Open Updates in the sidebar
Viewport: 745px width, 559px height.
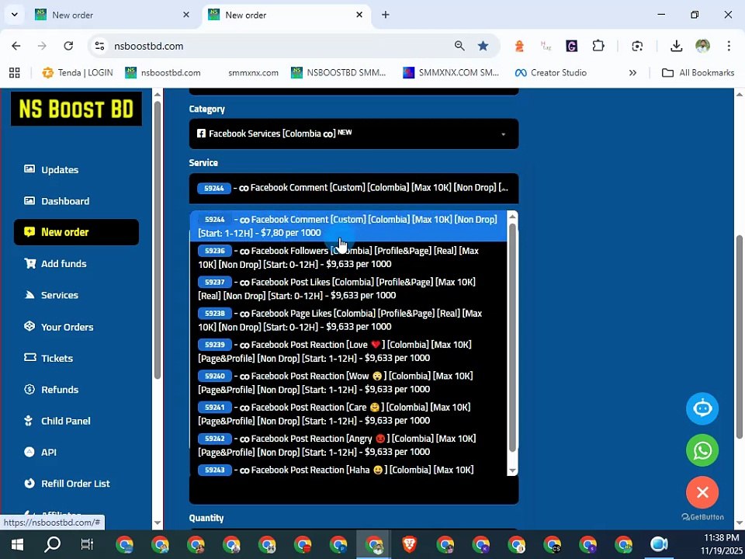51,170
